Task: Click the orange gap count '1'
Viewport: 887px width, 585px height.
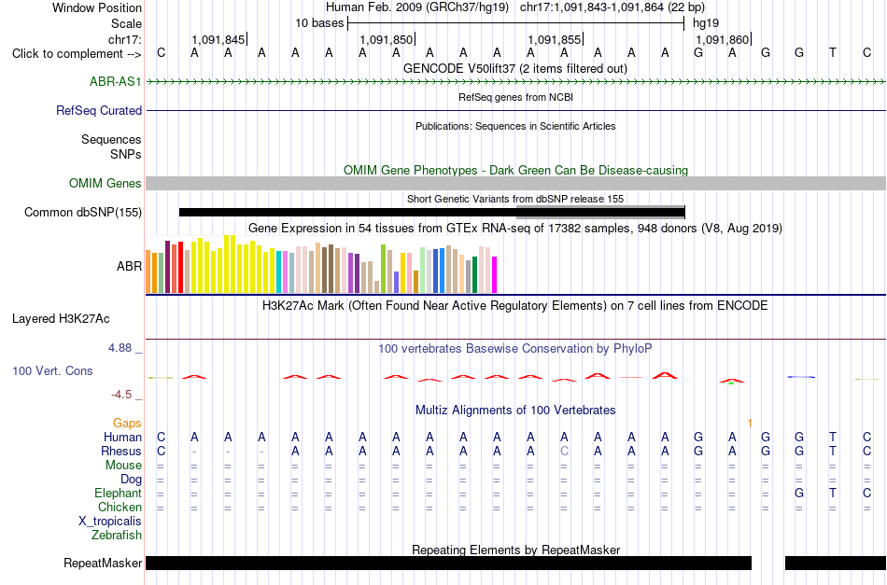Action: coord(750,423)
